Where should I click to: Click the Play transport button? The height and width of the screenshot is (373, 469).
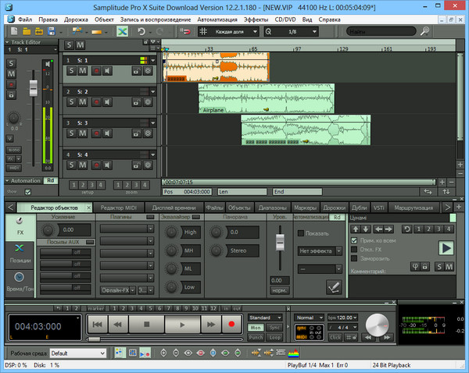[182, 325]
